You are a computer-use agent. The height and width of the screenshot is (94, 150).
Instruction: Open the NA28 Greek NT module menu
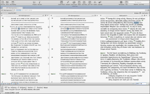pos(123,16)
